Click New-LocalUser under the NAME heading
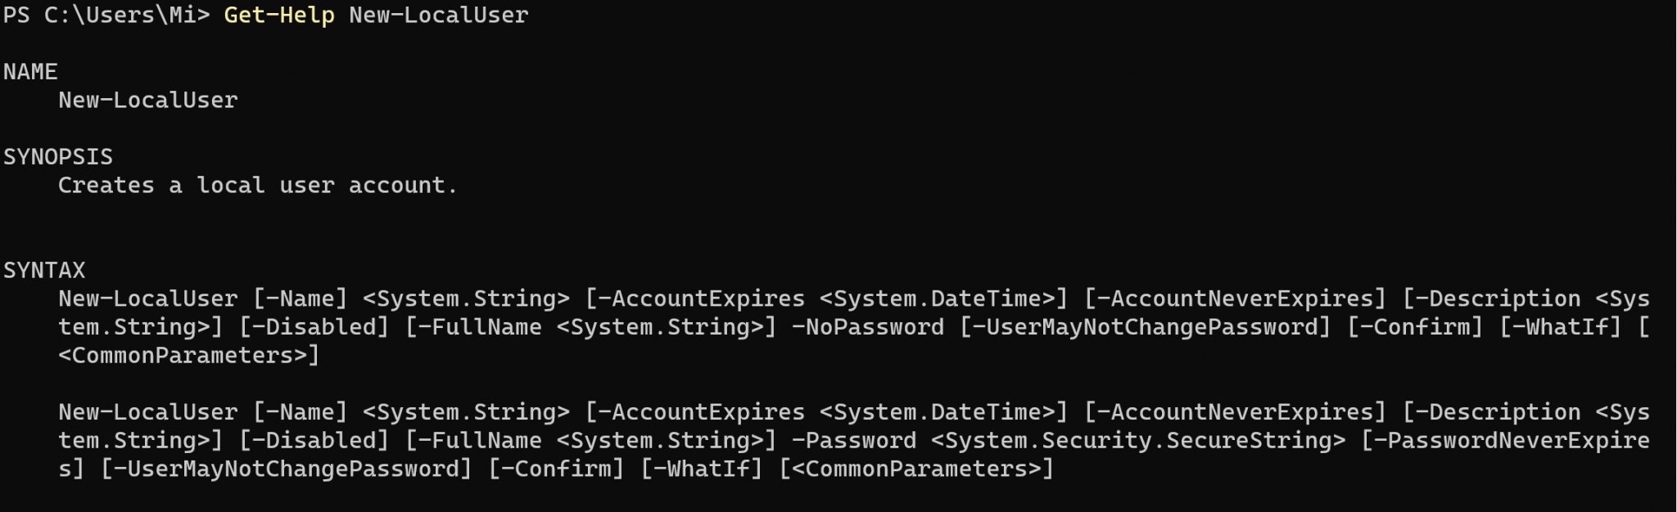Image resolution: width=1677 pixels, height=512 pixels. pos(147,101)
